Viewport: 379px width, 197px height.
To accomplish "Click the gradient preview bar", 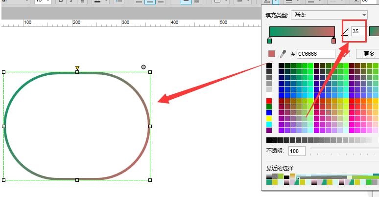I will point(301,31).
